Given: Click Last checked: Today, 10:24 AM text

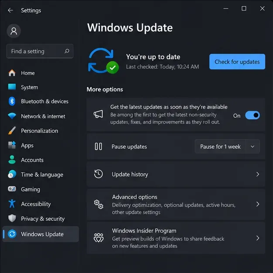Looking at the screenshot, I should 162,67.
